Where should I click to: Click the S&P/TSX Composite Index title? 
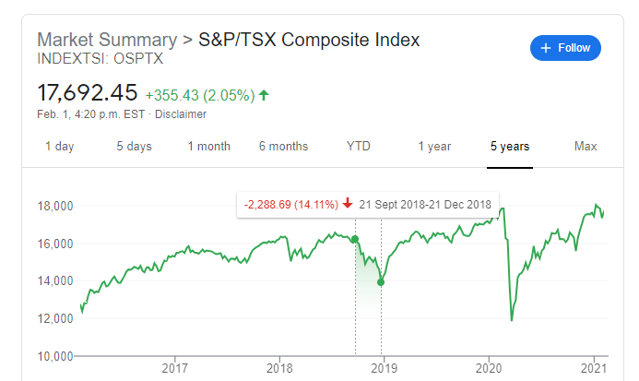click(x=309, y=40)
